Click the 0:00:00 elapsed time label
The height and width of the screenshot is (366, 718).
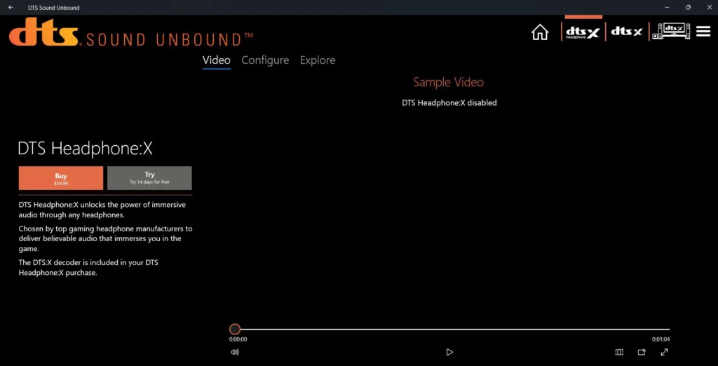(238, 340)
